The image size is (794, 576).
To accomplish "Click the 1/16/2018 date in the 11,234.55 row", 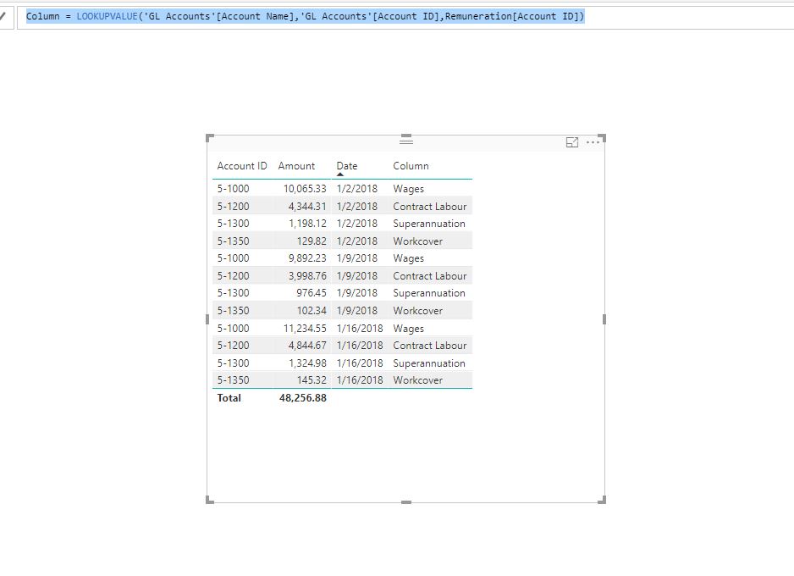I will coord(360,329).
